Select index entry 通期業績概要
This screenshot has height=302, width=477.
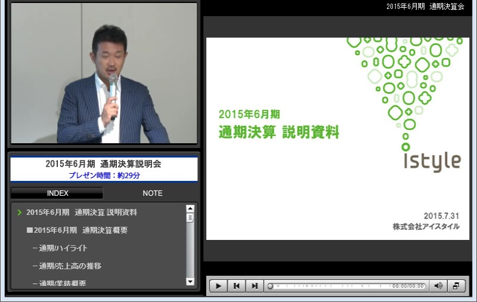(59, 283)
